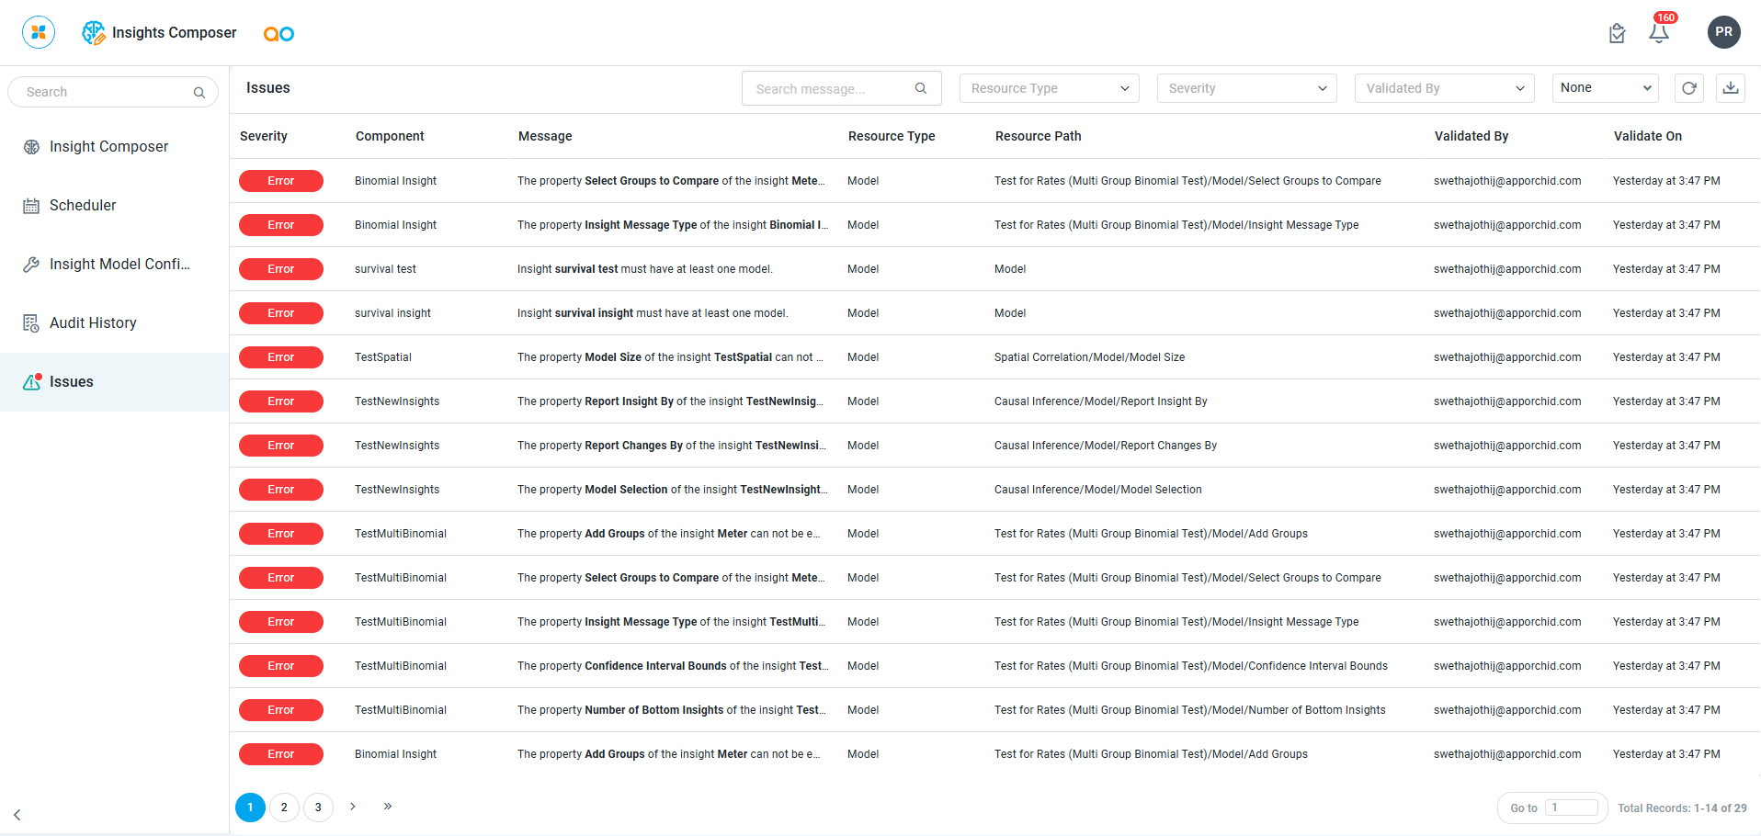
Task: Open Audit History from the sidebar
Action: click(x=93, y=323)
